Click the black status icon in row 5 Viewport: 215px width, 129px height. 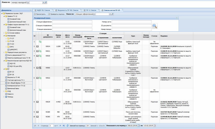(x=40, y=68)
